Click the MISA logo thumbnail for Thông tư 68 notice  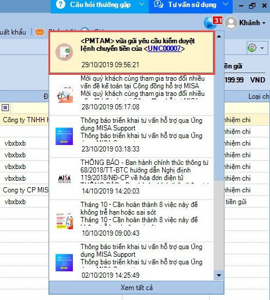[x=64, y=178]
